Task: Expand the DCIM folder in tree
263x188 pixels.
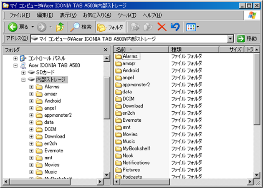Action: pyautogui.click(x=31, y=129)
